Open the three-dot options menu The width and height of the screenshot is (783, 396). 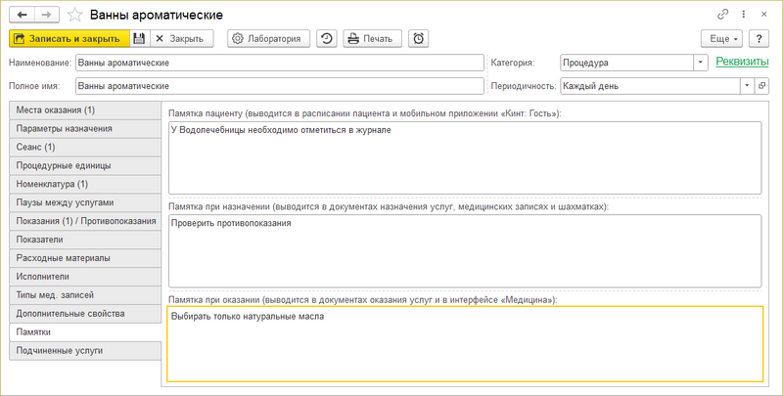point(744,15)
